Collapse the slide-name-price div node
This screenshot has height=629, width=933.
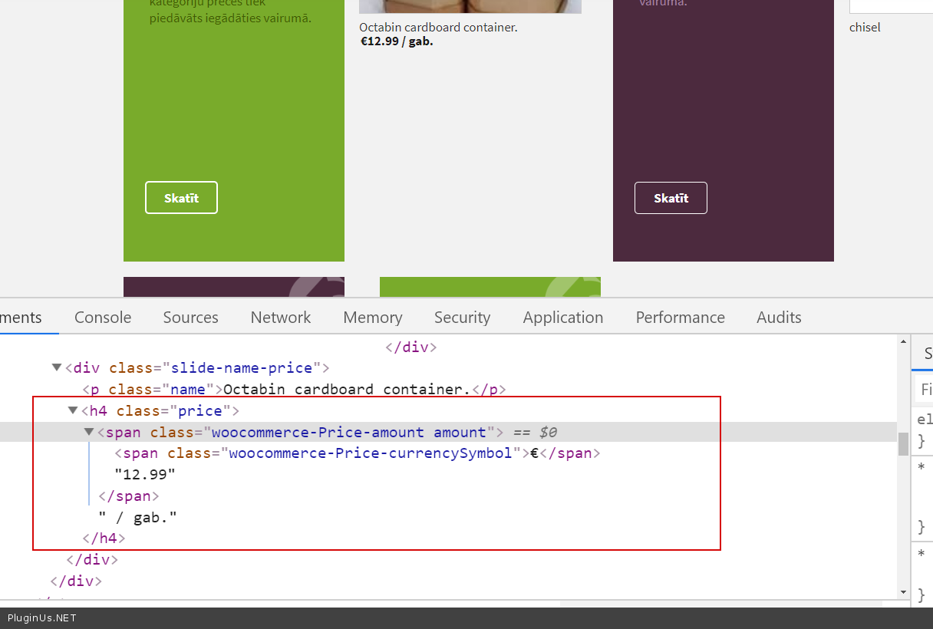tap(56, 368)
